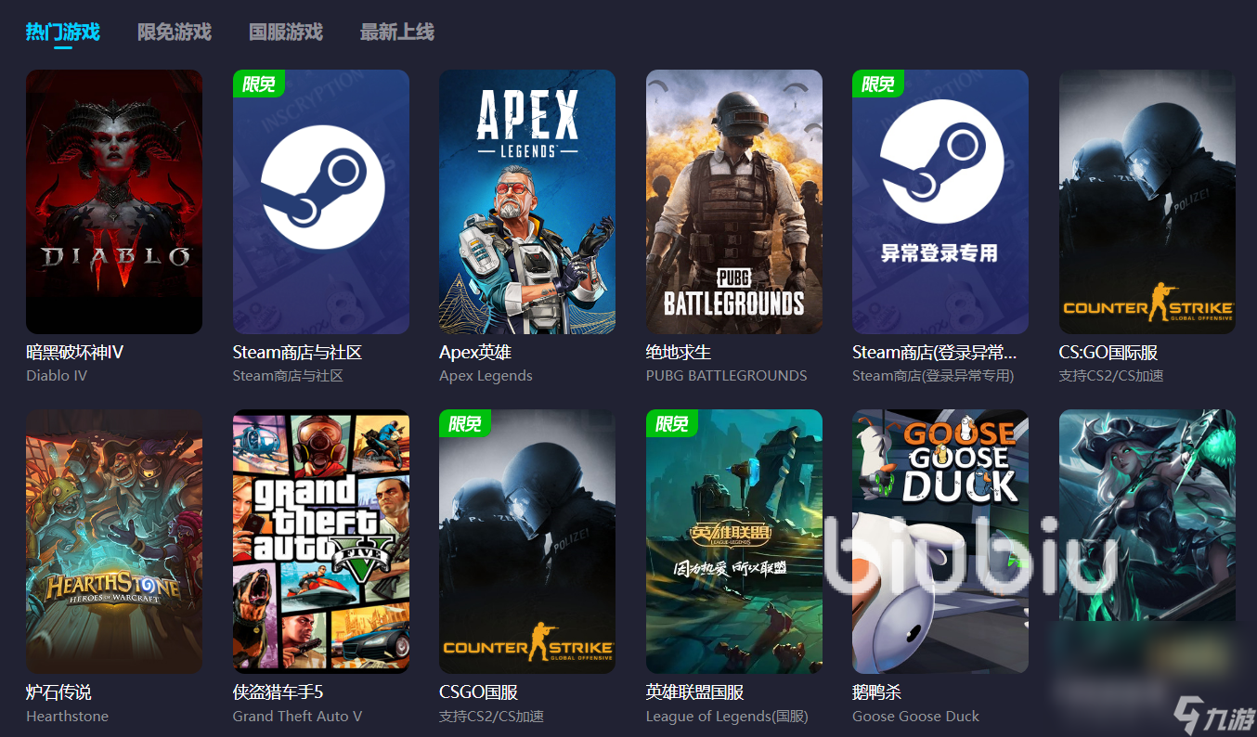
Task: Click the 绝地求生 title
Action: [x=679, y=353]
